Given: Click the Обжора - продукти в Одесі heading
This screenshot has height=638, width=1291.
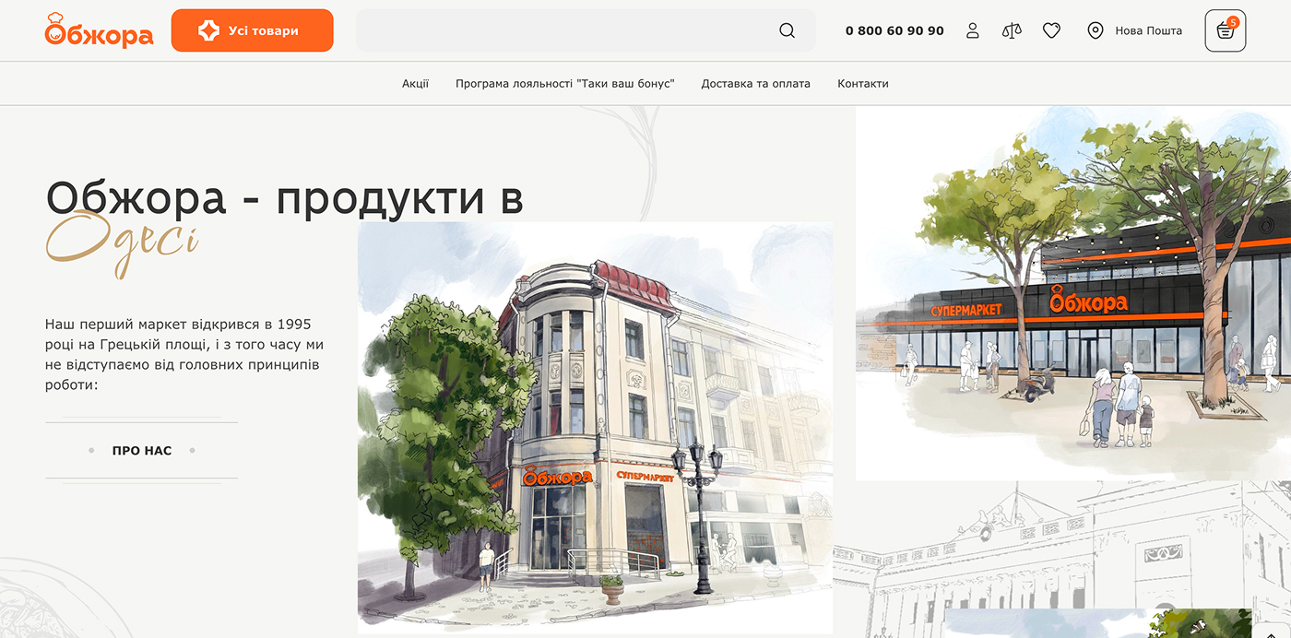Looking at the screenshot, I should tap(284, 198).
